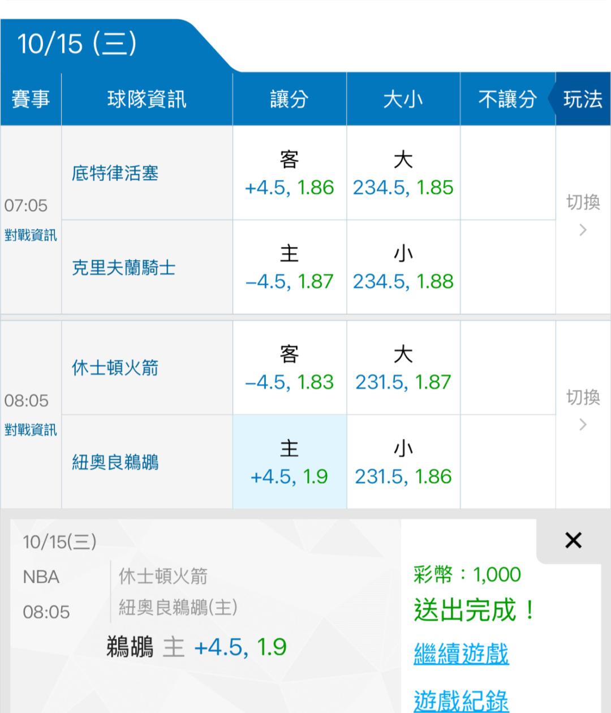Image resolution: width=611 pixels, height=713 pixels.
Task: Open the 遊戲紀錄 link
Action: click(461, 700)
